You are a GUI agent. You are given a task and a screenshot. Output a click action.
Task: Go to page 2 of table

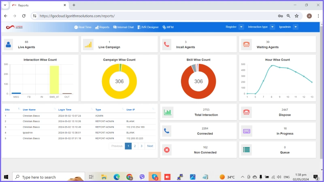pyautogui.click(x=134, y=146)
